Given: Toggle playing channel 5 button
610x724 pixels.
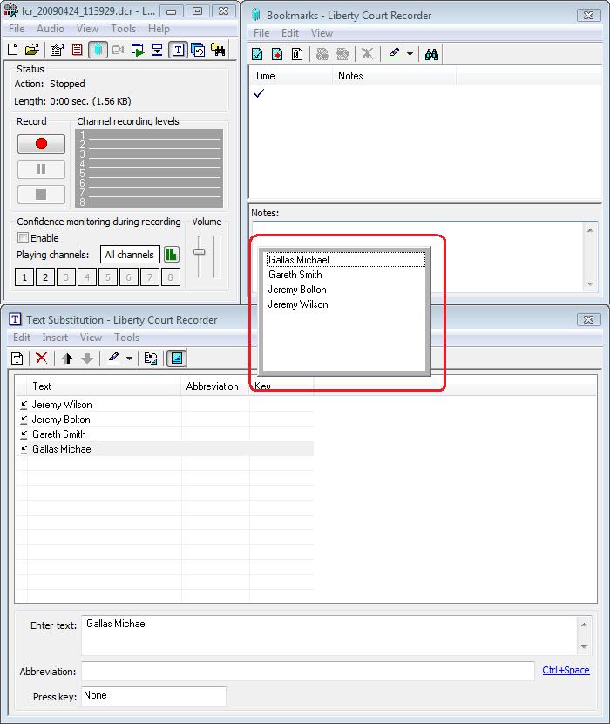Looking at the screenshot, I should click(108, 277).
